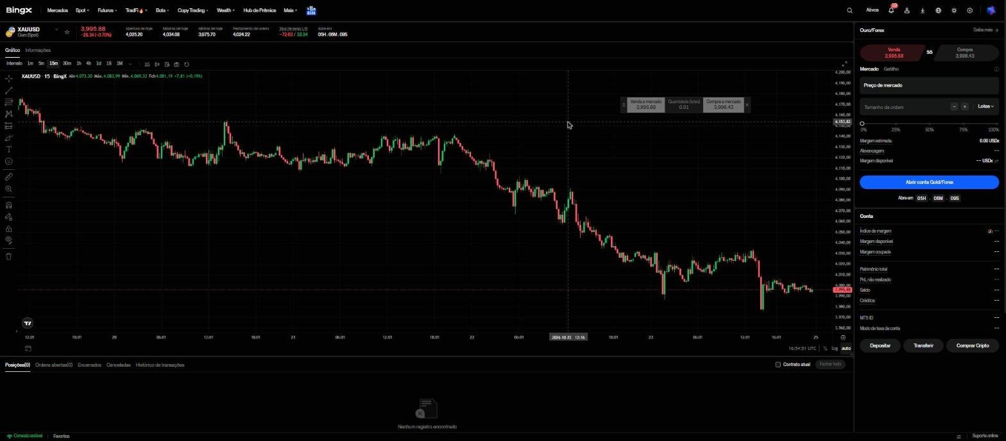Toggle the log scale mode
This screenshot has width=1006, height=441.
[835, 349]
